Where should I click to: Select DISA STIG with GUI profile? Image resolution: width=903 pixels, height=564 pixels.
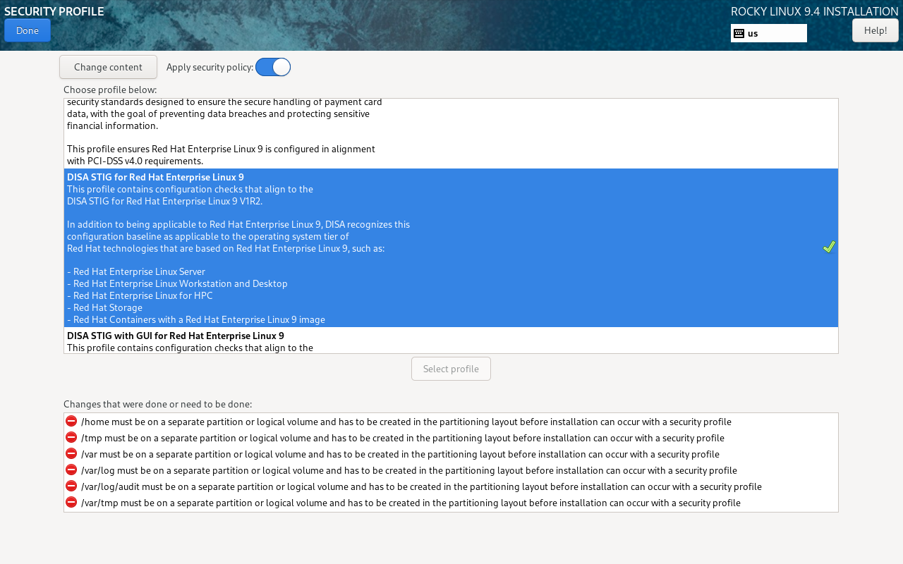[451, 341]
